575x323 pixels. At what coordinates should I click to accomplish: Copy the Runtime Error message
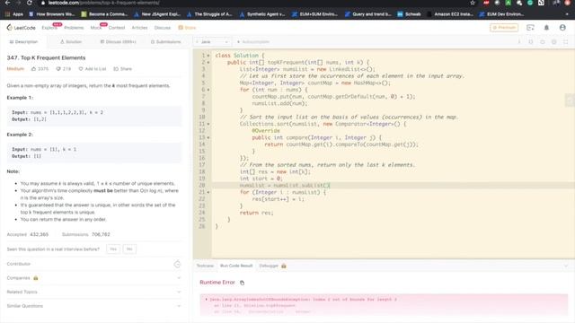242,283
